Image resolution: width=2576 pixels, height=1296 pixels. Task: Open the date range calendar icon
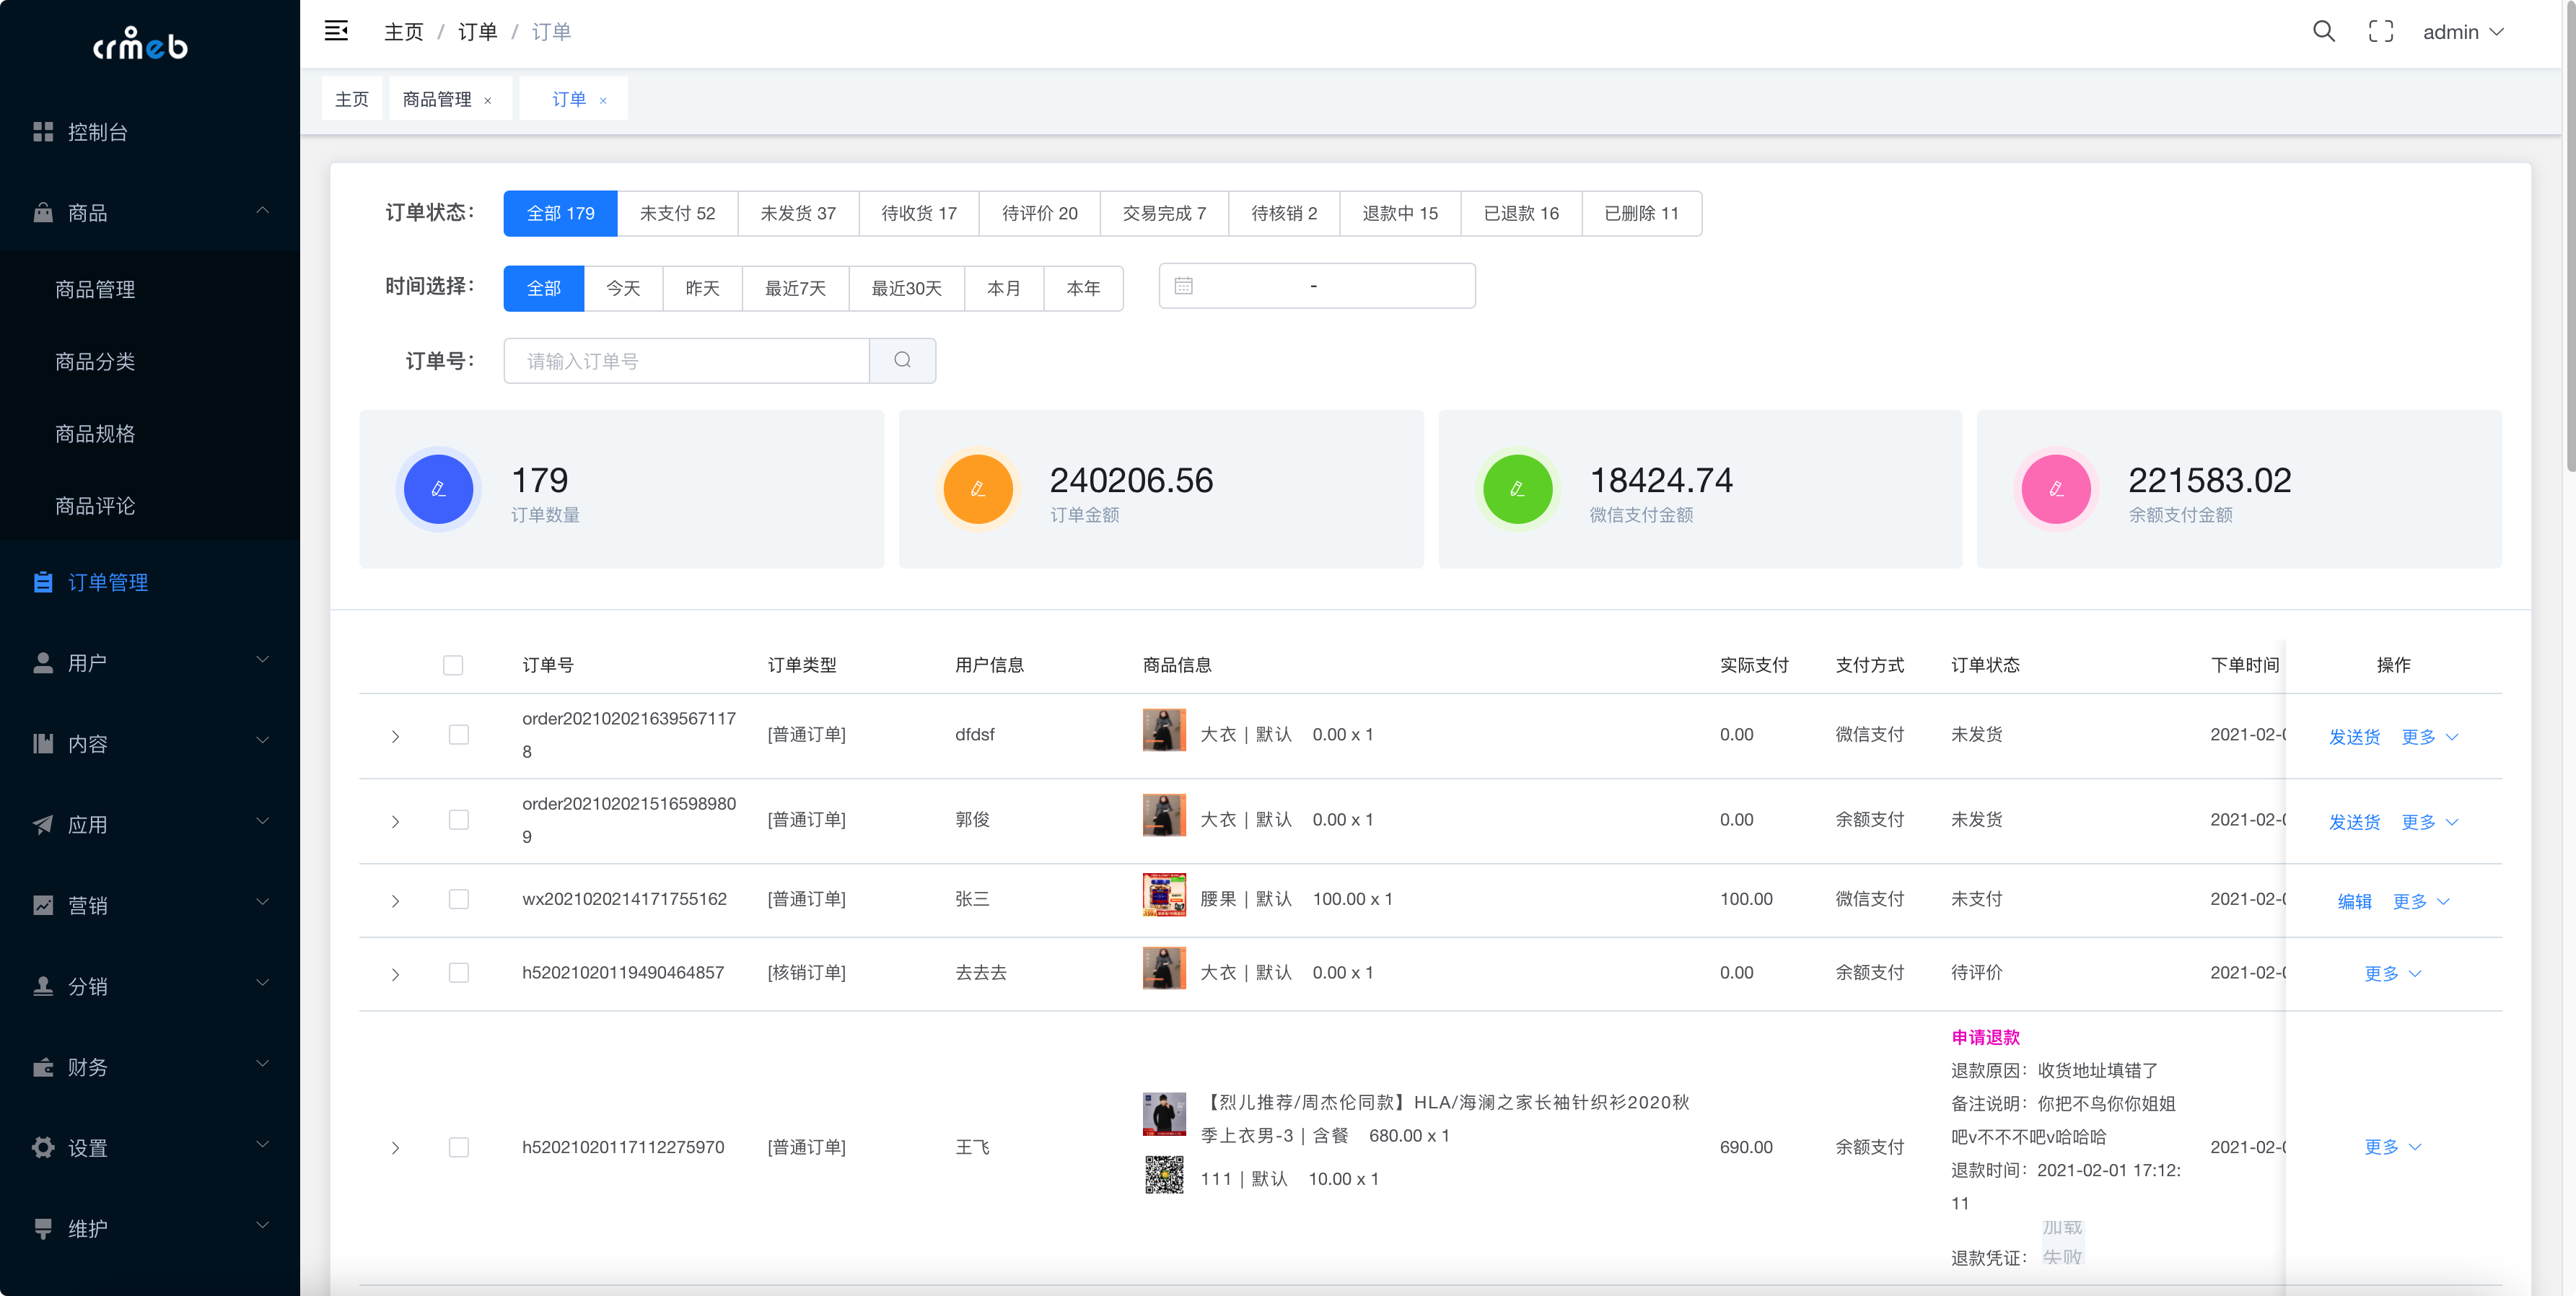[x=1183, y=286]
